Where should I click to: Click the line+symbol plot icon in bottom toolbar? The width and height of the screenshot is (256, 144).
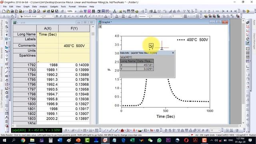tap(116, 130)
